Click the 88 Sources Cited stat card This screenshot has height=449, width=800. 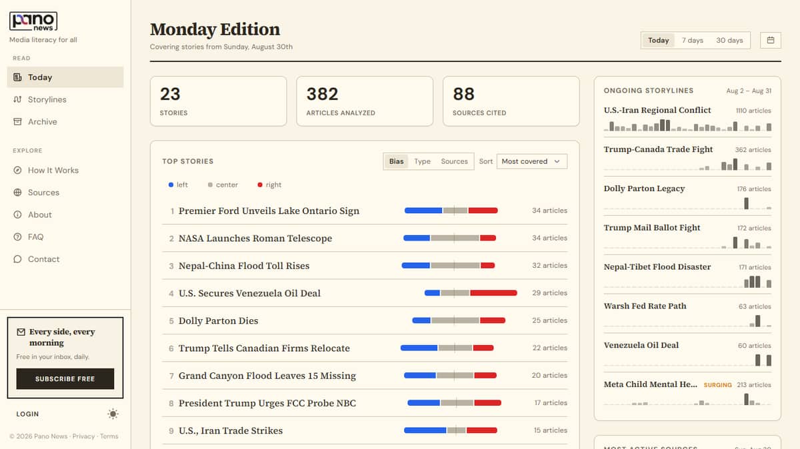pyautogui.click(x=511, y=101)
